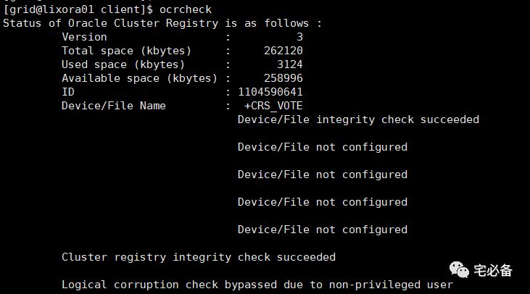Click the first 'Device/File not configured' line
Screen dimensions: 530x294
323,147
